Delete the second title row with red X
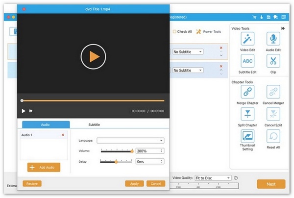 (221, 66)
